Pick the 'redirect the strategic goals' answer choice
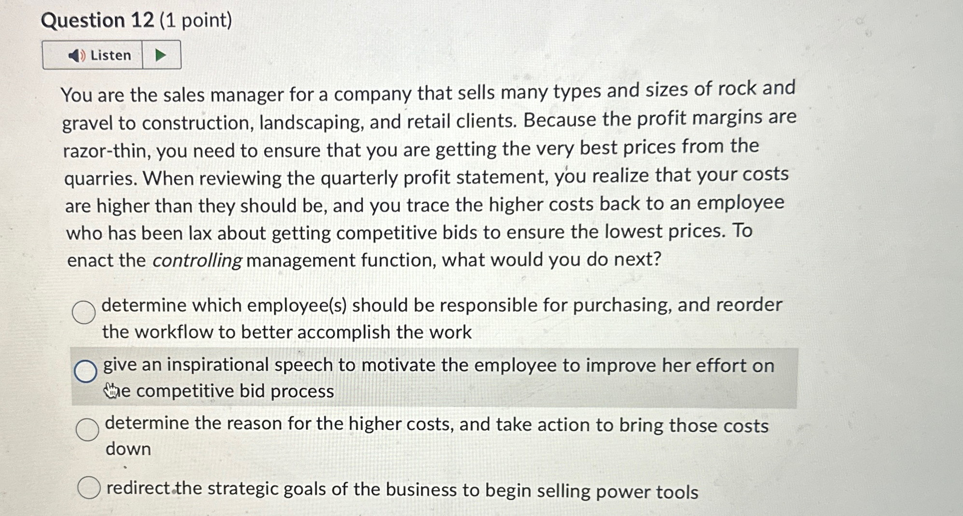This screenshot has height=516, width=963. [88, 488]
